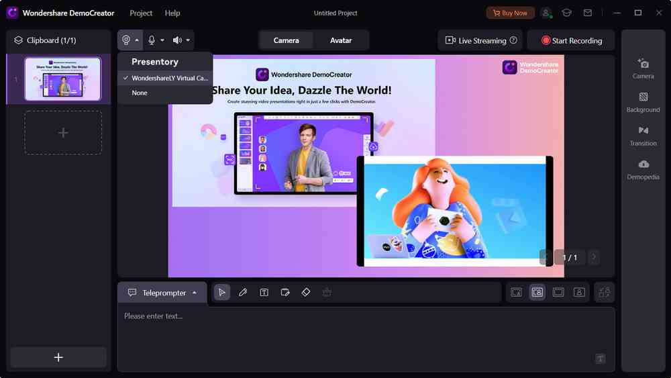The width and height of the screenshot is (671, 378).
Task: Choose screen and camera side-by-side layout
Action: coord(537,292)
